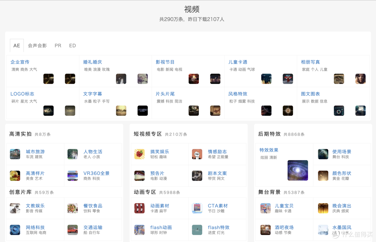Click the 动画素材 thumbnail icon

coord(139,208)
